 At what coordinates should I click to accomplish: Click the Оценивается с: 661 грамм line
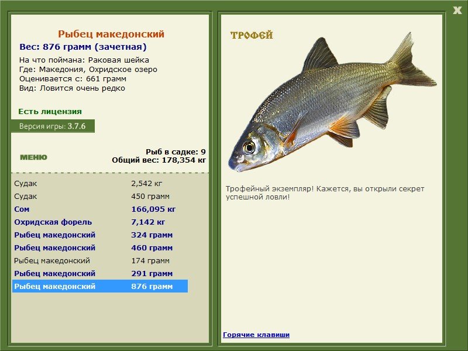point(73,79)
